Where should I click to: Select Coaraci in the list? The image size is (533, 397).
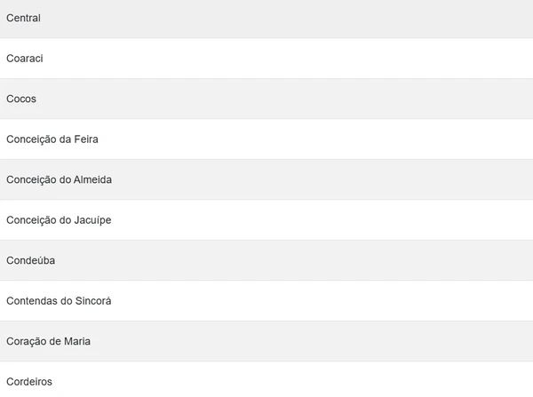(x=25, y=59)
